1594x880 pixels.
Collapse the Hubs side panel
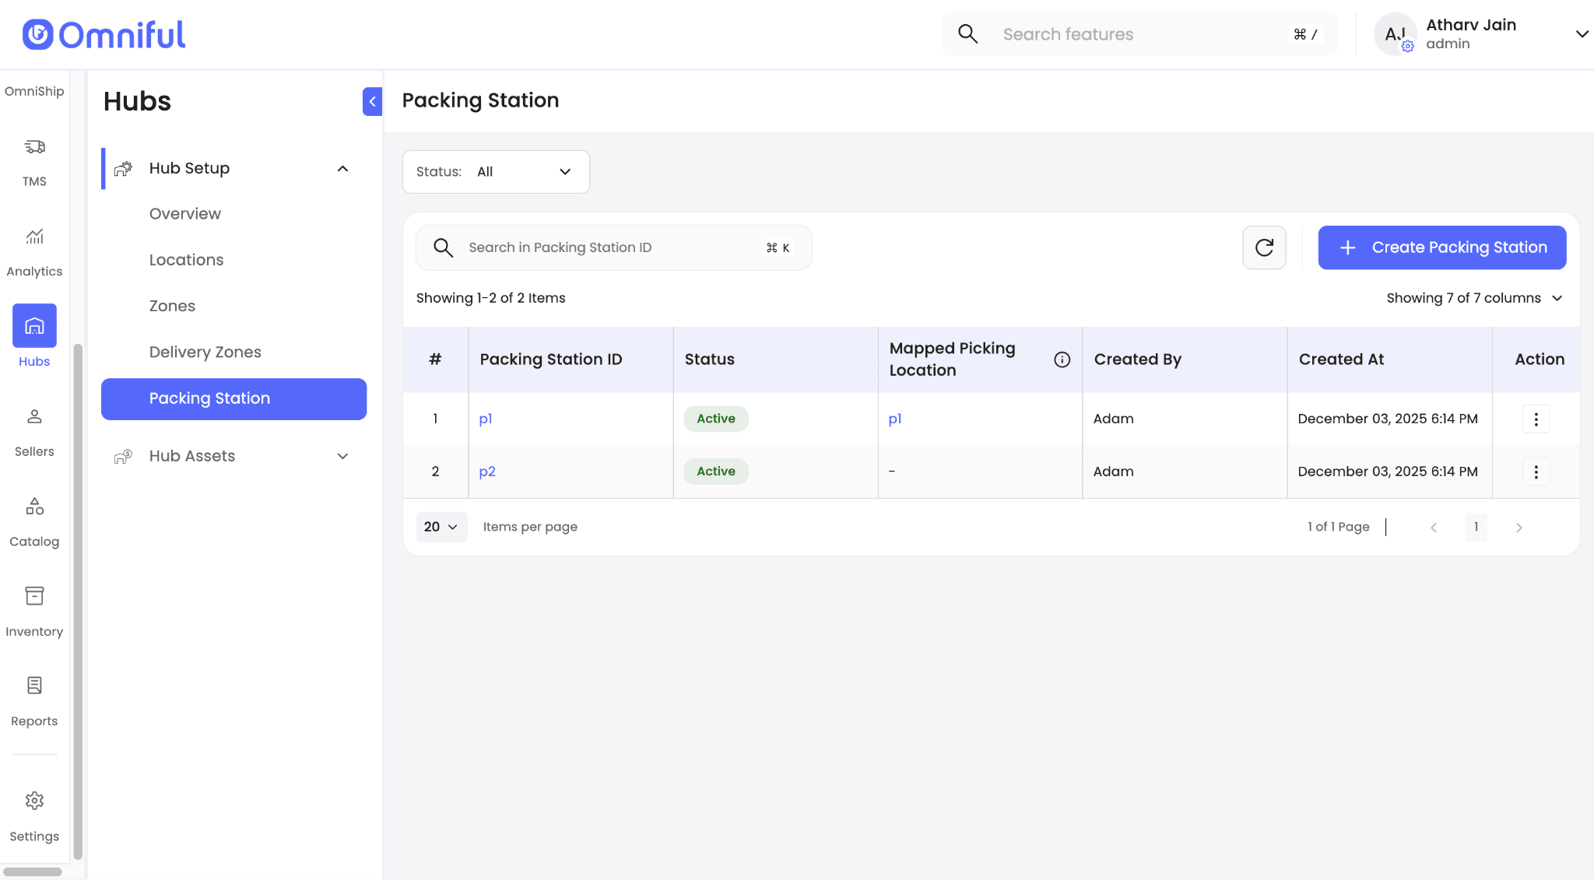tap(372, 101)
